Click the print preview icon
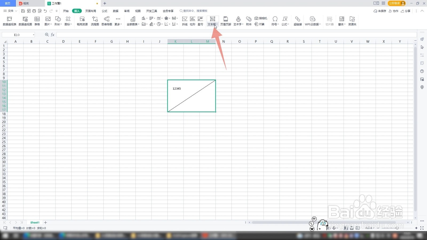427x240 pixels. coord(40,11)
